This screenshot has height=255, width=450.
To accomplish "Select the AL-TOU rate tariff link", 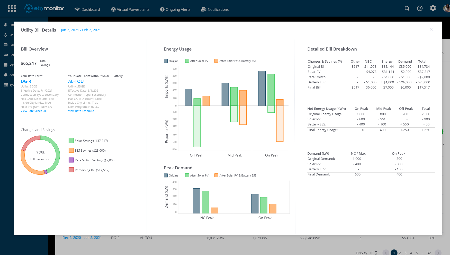I will tap(76, 81).
